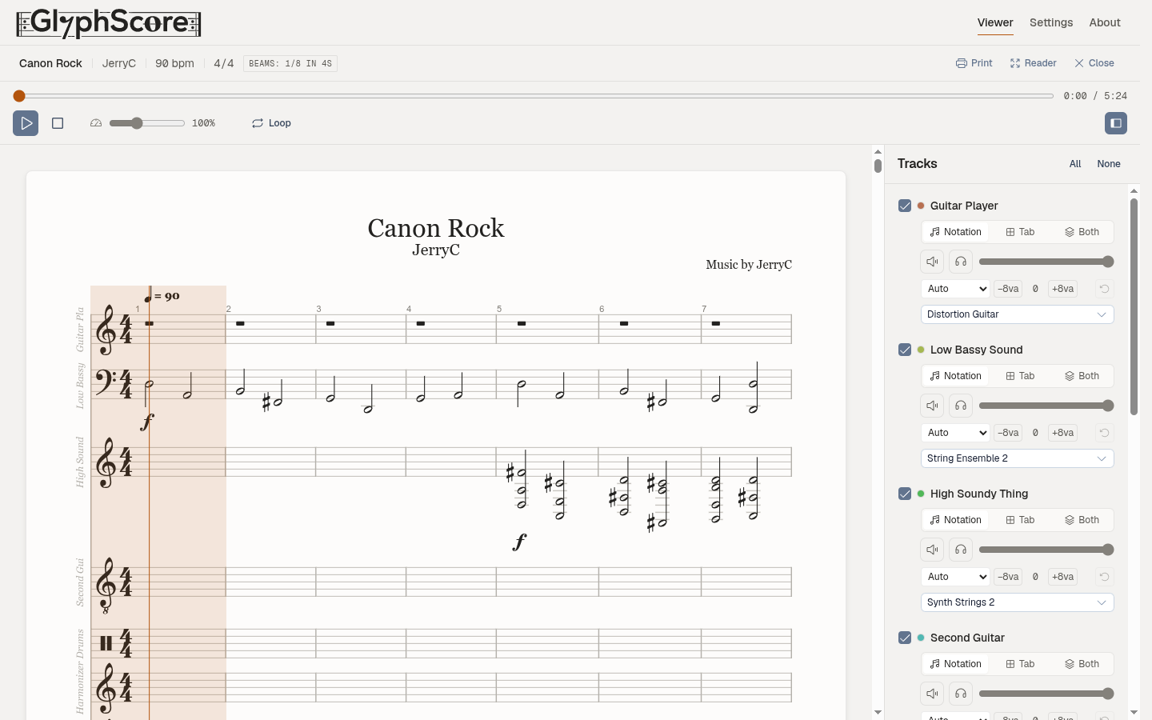
Task: Switch Second Guitar to Tab view
Action: 1020,664
